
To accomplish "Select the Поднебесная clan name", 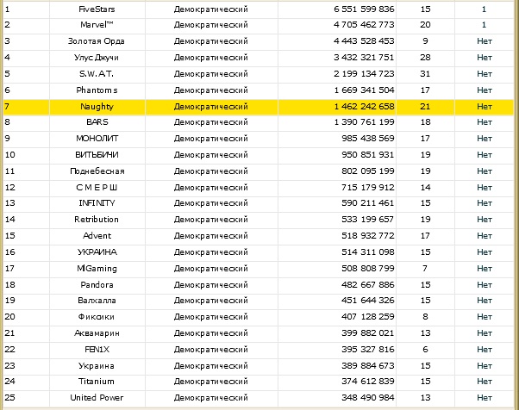I will pyautogui.click(x=97, y=171).
